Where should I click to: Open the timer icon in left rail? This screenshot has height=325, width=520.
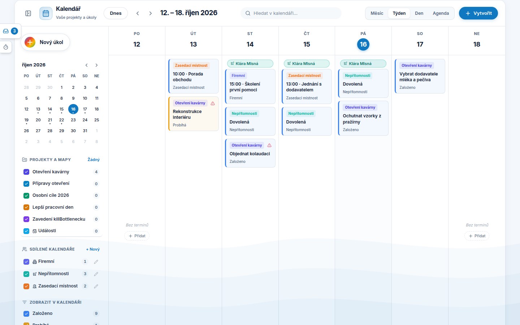click(6, 47)
